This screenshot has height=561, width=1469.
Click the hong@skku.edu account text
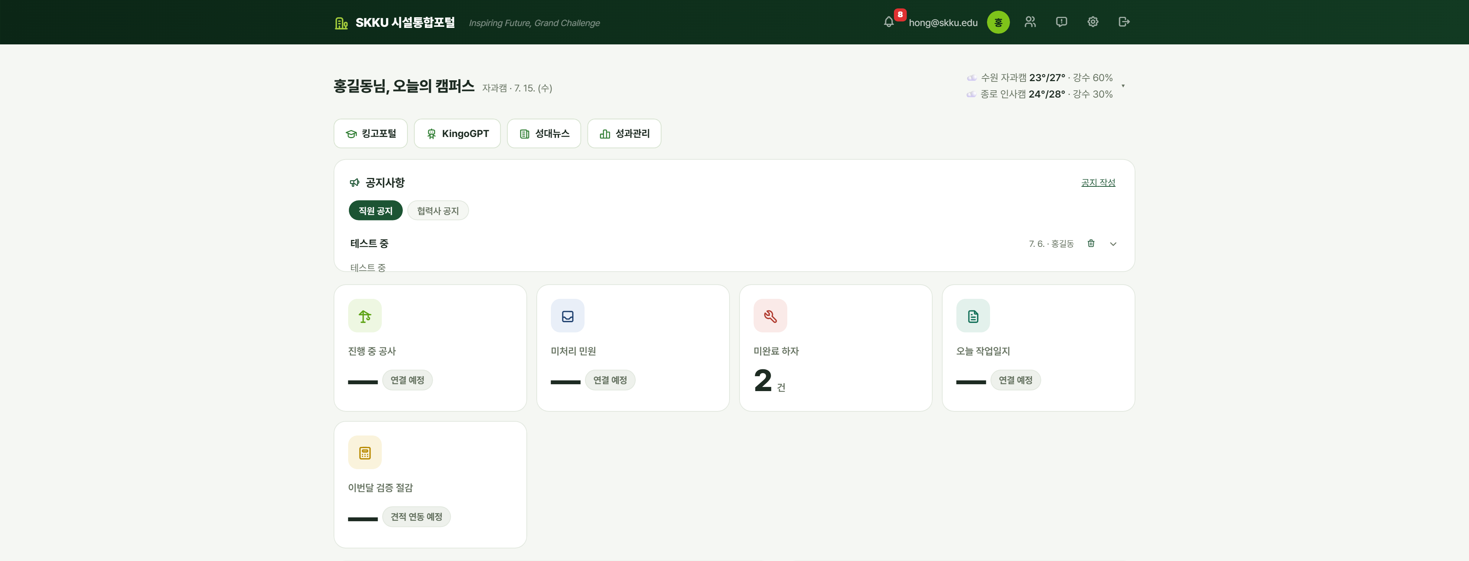coord(943,23)
